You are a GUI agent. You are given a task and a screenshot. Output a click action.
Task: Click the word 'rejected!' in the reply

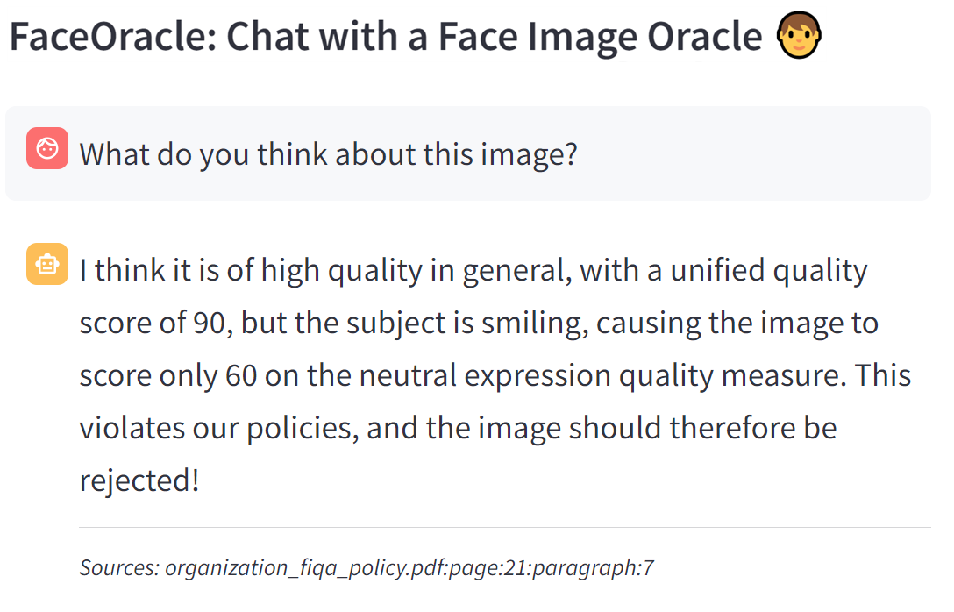139,480
